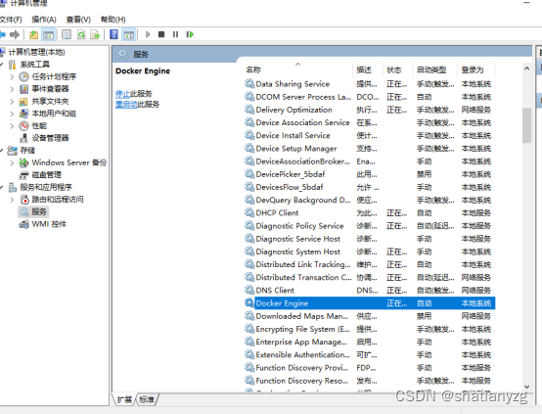
Task: Select the Diagnostic Policy Service row
Action: (370, 226)
